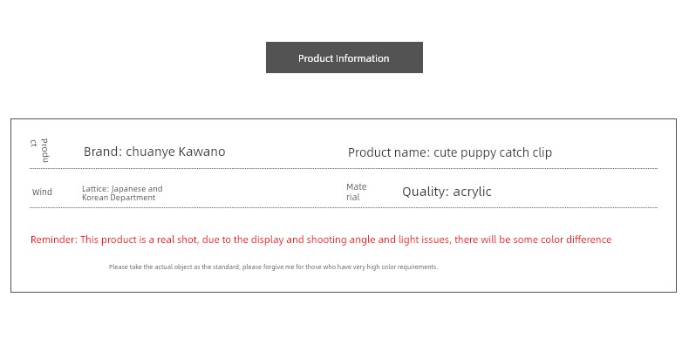Click the "Wind" row label
689x351 pixels.
pyautogui.click(x=42, y=192)
